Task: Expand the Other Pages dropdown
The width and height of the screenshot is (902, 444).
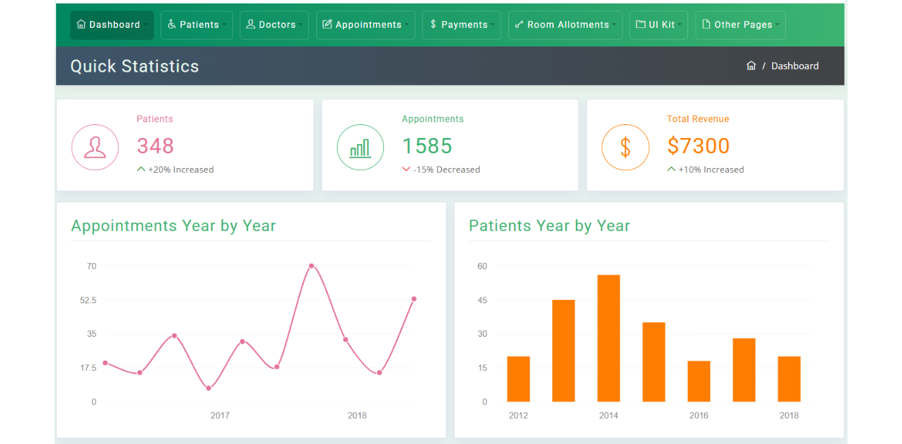Action: coord(740,24)
